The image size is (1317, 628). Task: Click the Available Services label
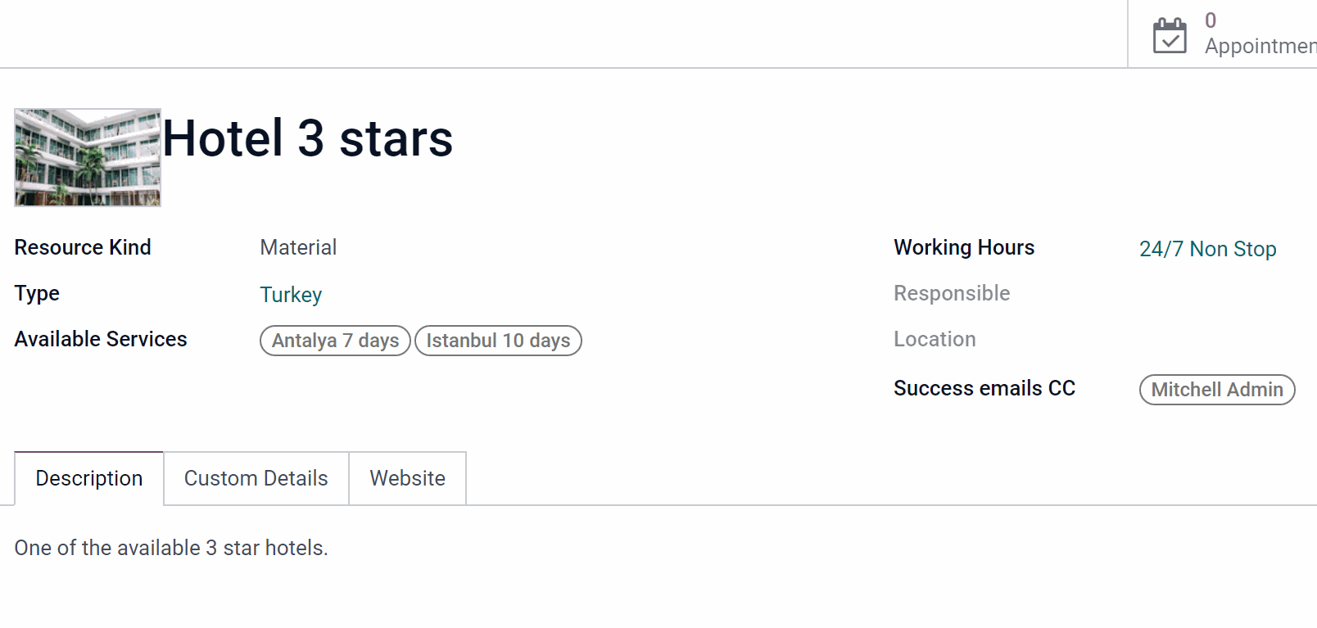[x=101, y=339]
